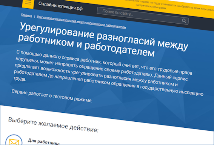Click the text "Сервис работает в тестовом режиме."
This screenshot has height=145, width=214.
pos(52,96)
